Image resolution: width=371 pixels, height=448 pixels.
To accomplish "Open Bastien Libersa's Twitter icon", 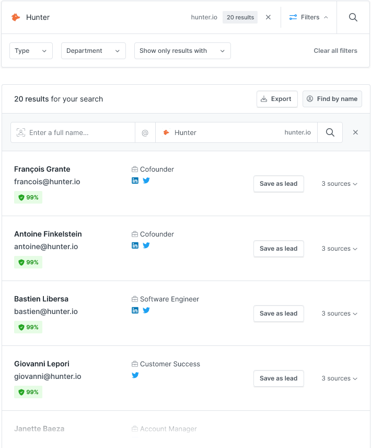I will (x=146, y=310).
